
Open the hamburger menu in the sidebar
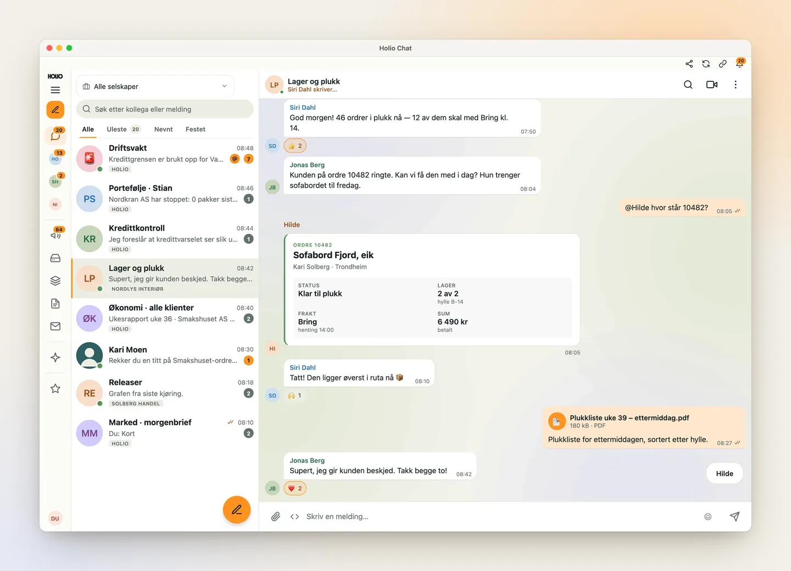click(55, 90)
